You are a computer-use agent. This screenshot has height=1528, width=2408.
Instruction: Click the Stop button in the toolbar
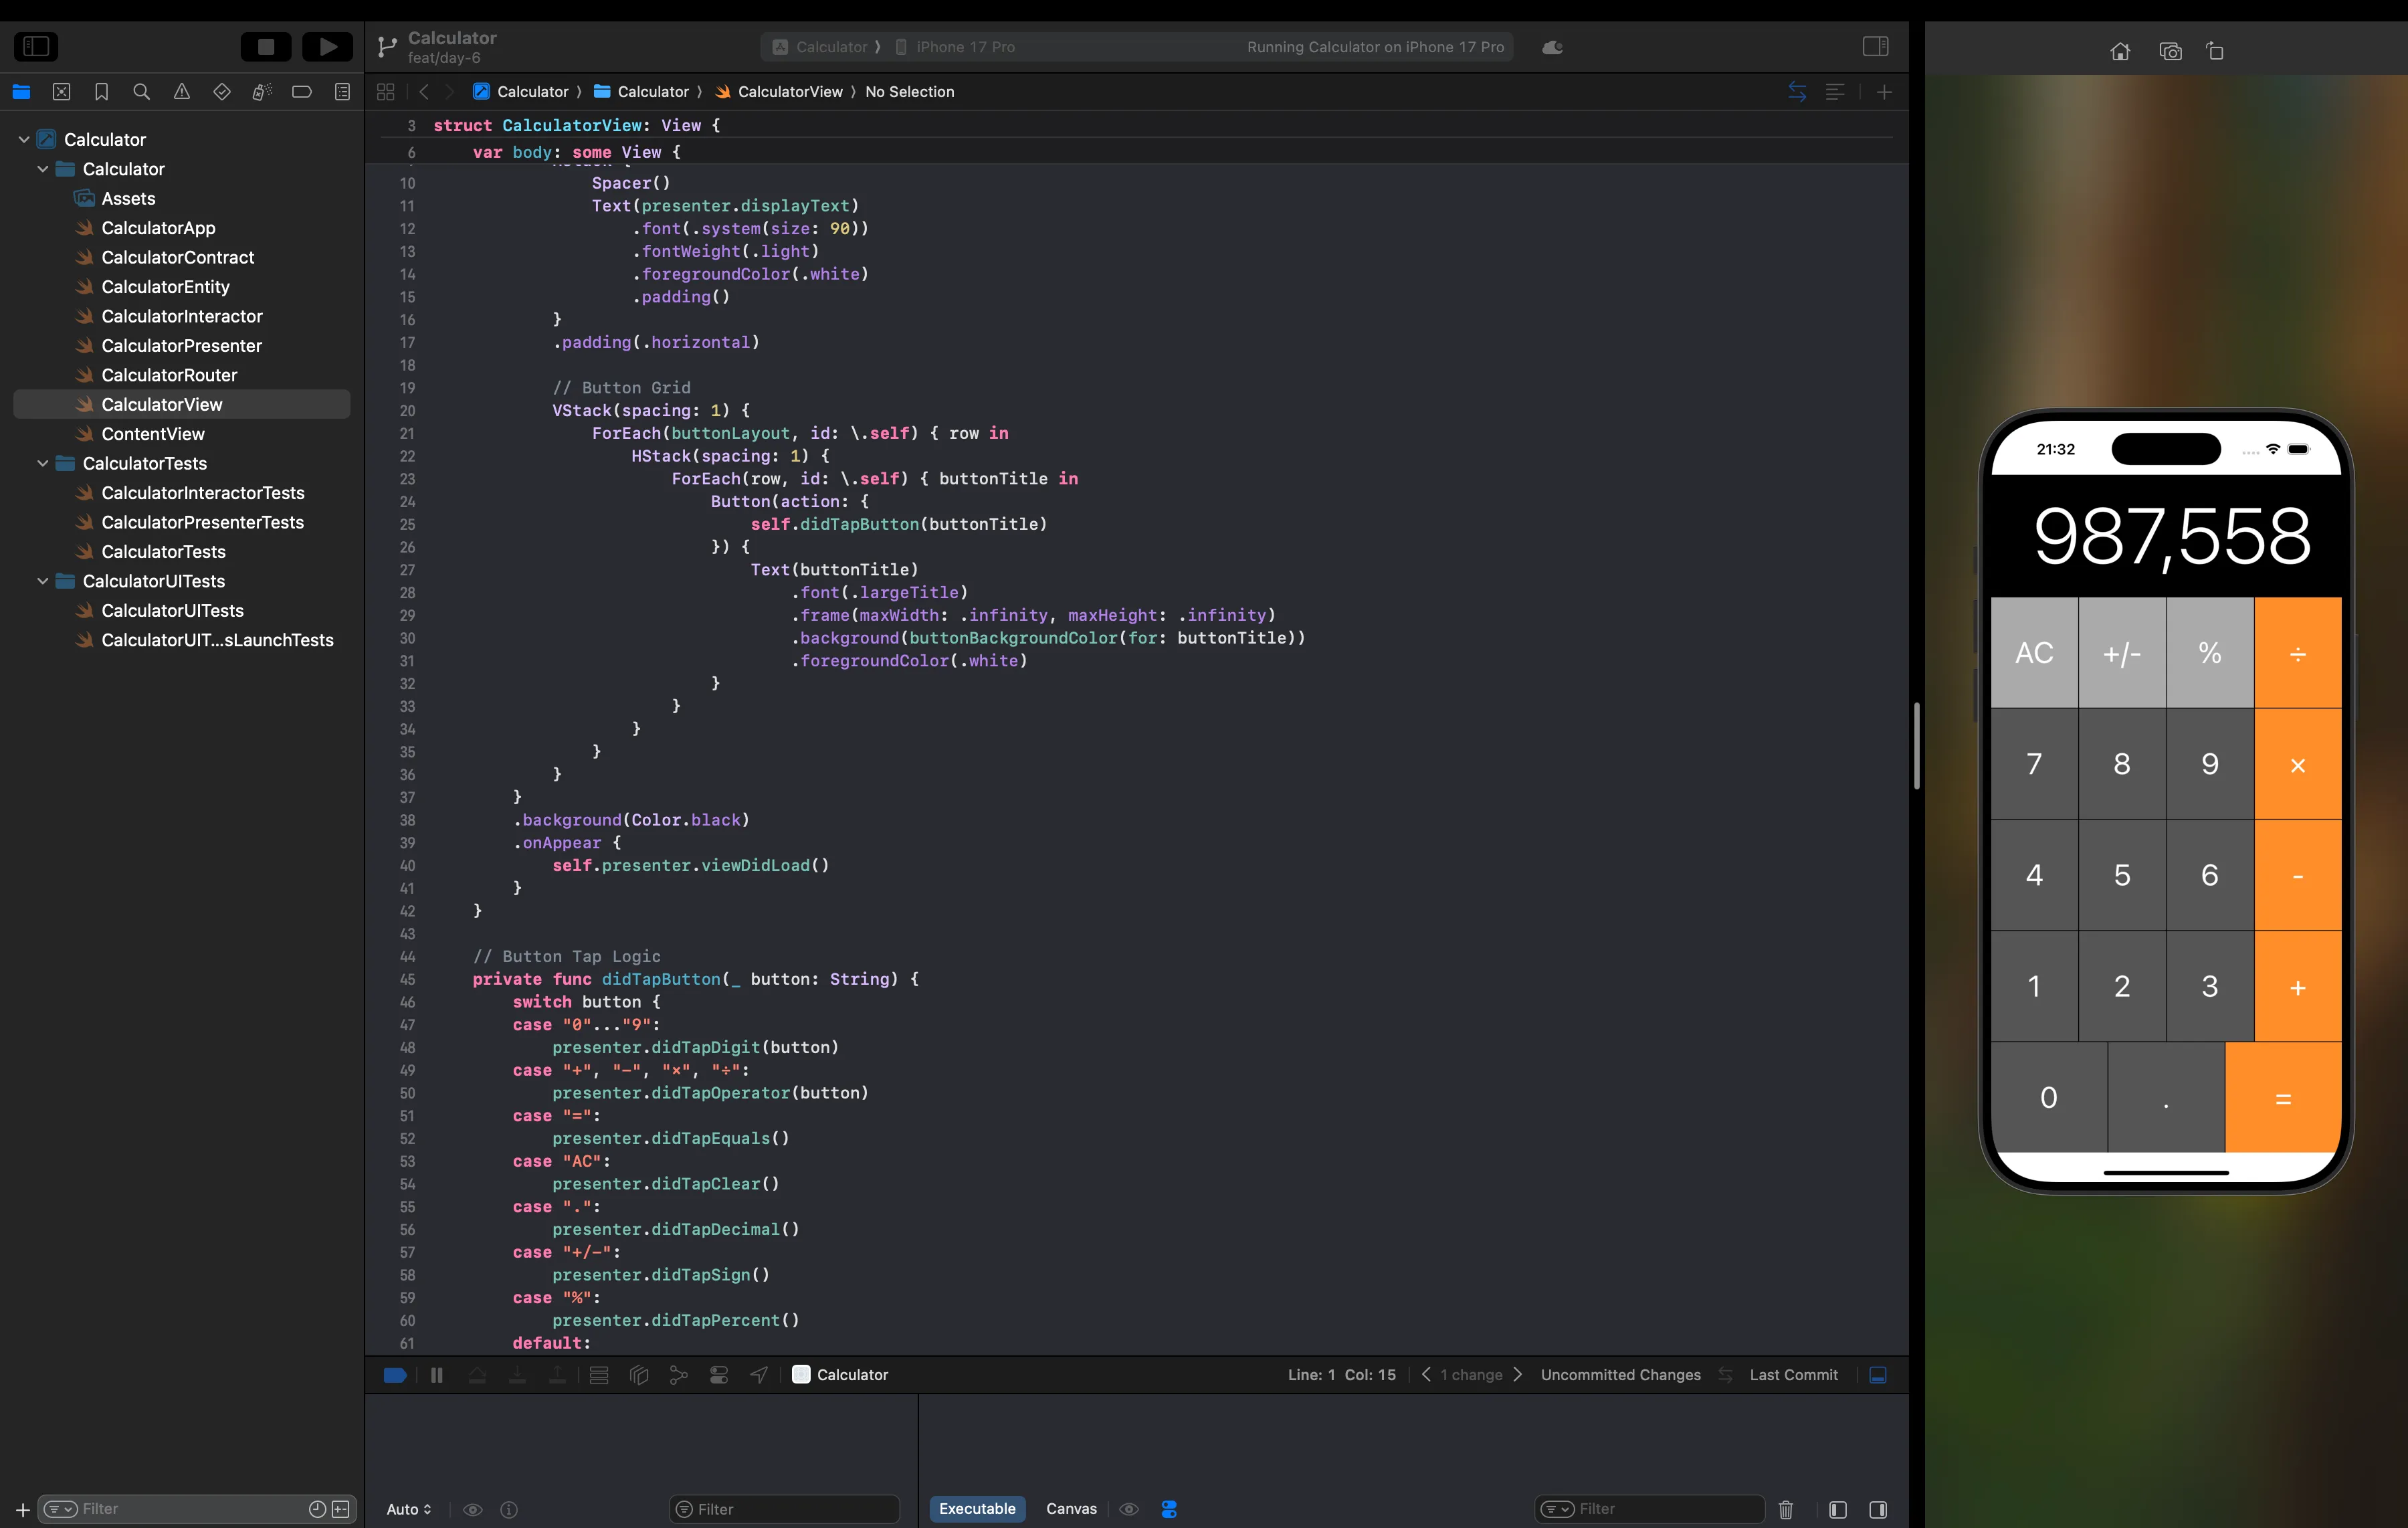click(x=266, y=47)
